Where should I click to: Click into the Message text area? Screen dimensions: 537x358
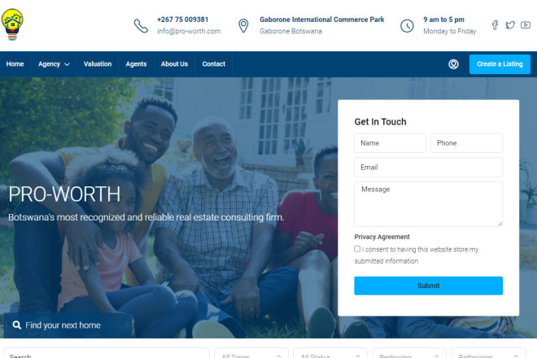click(x=429, y=204)
